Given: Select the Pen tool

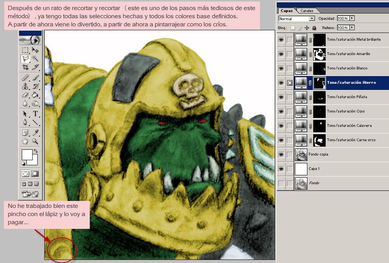Looking at the screenshot, I should [x=25, y=122].
